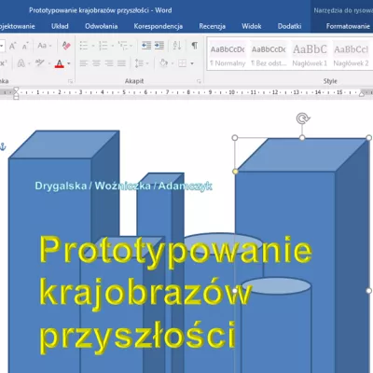The image size is (373, 373).
Task: Align text left
Action: [84, 63]
